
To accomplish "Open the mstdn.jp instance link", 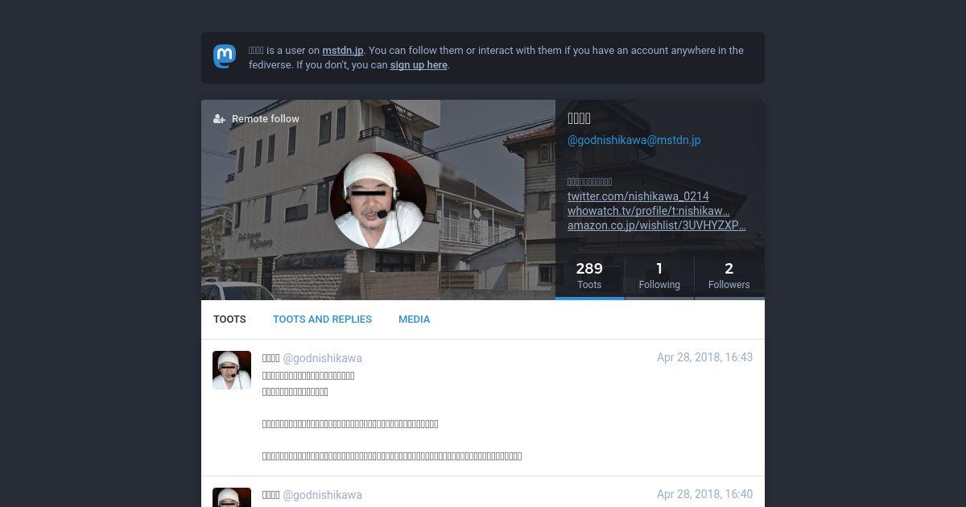I will (343, 50).
